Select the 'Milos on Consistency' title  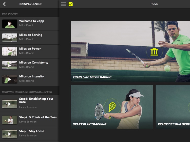pos(34,63)
